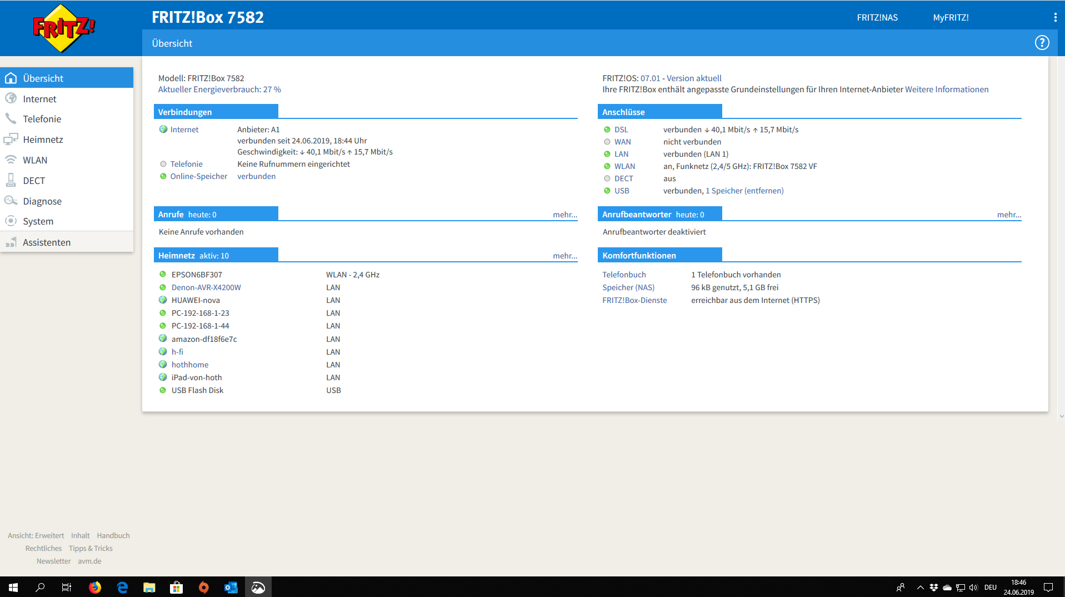Click the Internet globe icon in sidebar

point(11,98)
